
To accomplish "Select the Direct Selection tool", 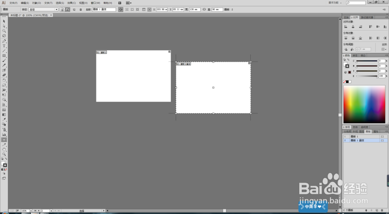I will [4, 26].
